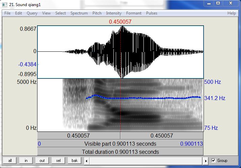Click the 'bak' zoom back button
This screenshot has width=241, height=168.
75,161
